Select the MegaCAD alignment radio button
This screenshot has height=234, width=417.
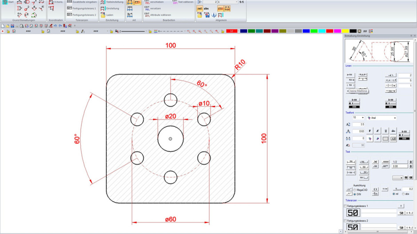[355, 190]
